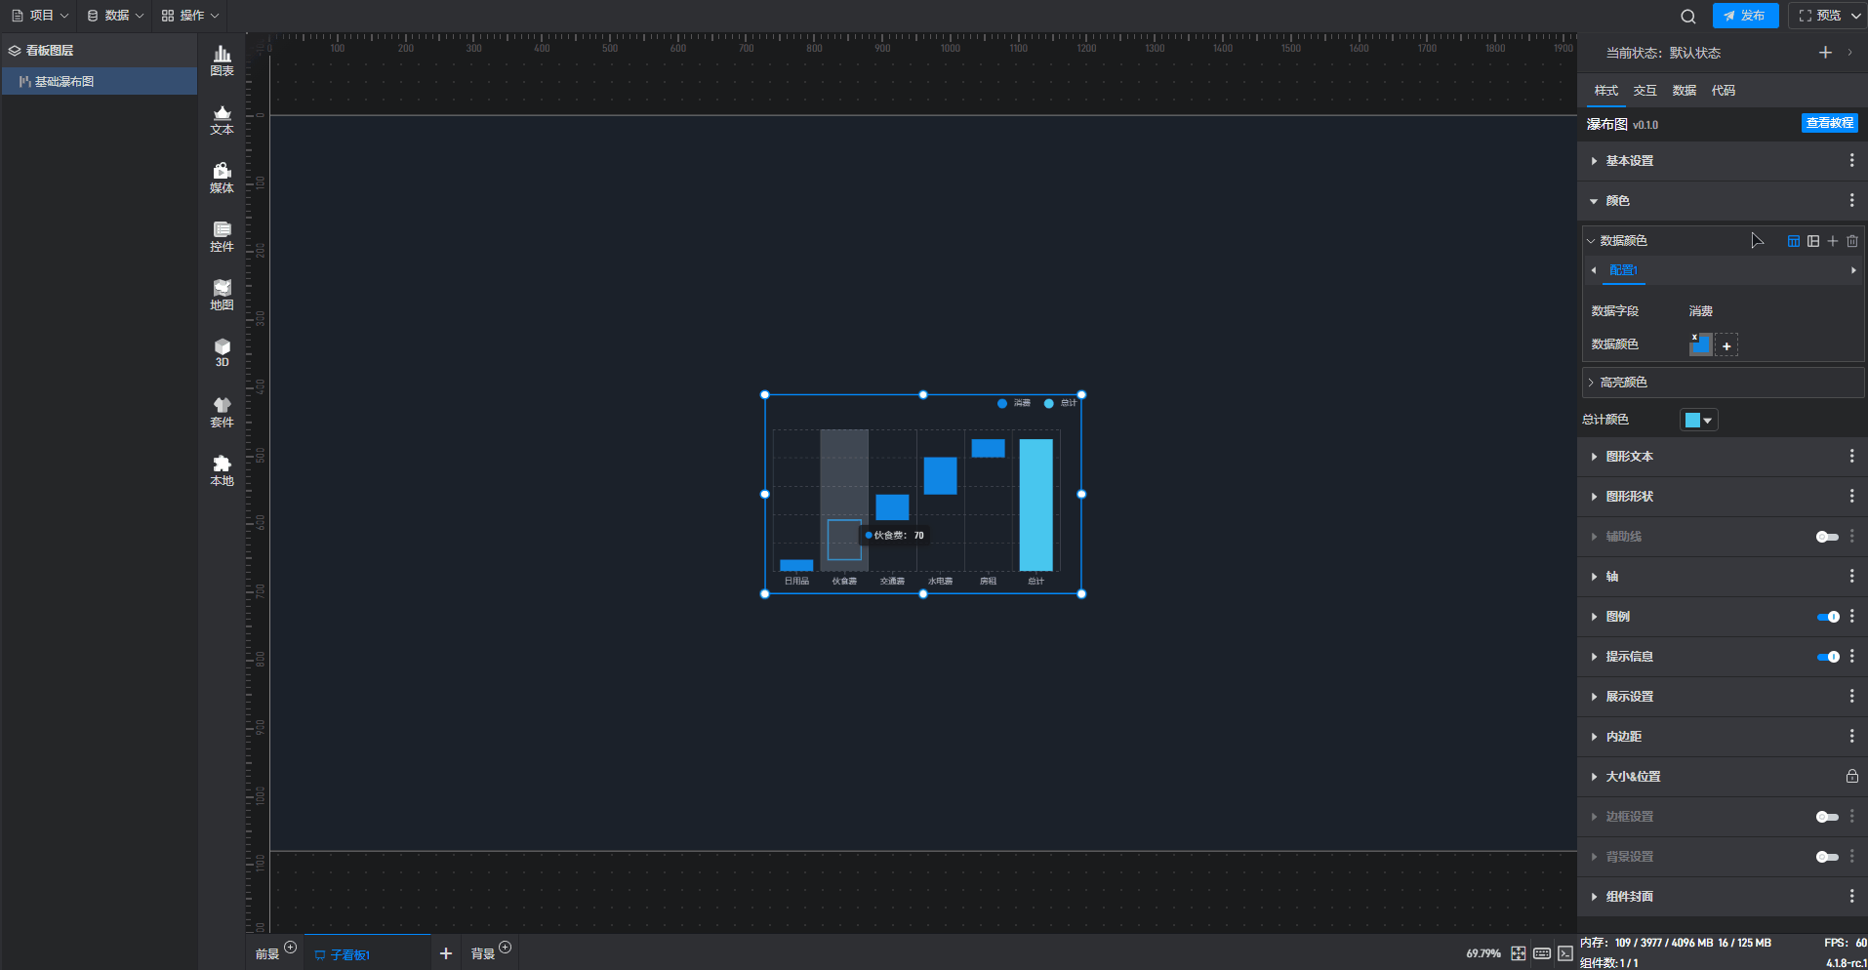The height and width of the screenshot is (970, 1868).
Task: Click the keyboard shortcuts icon in the status bar
Action: 1542,953
